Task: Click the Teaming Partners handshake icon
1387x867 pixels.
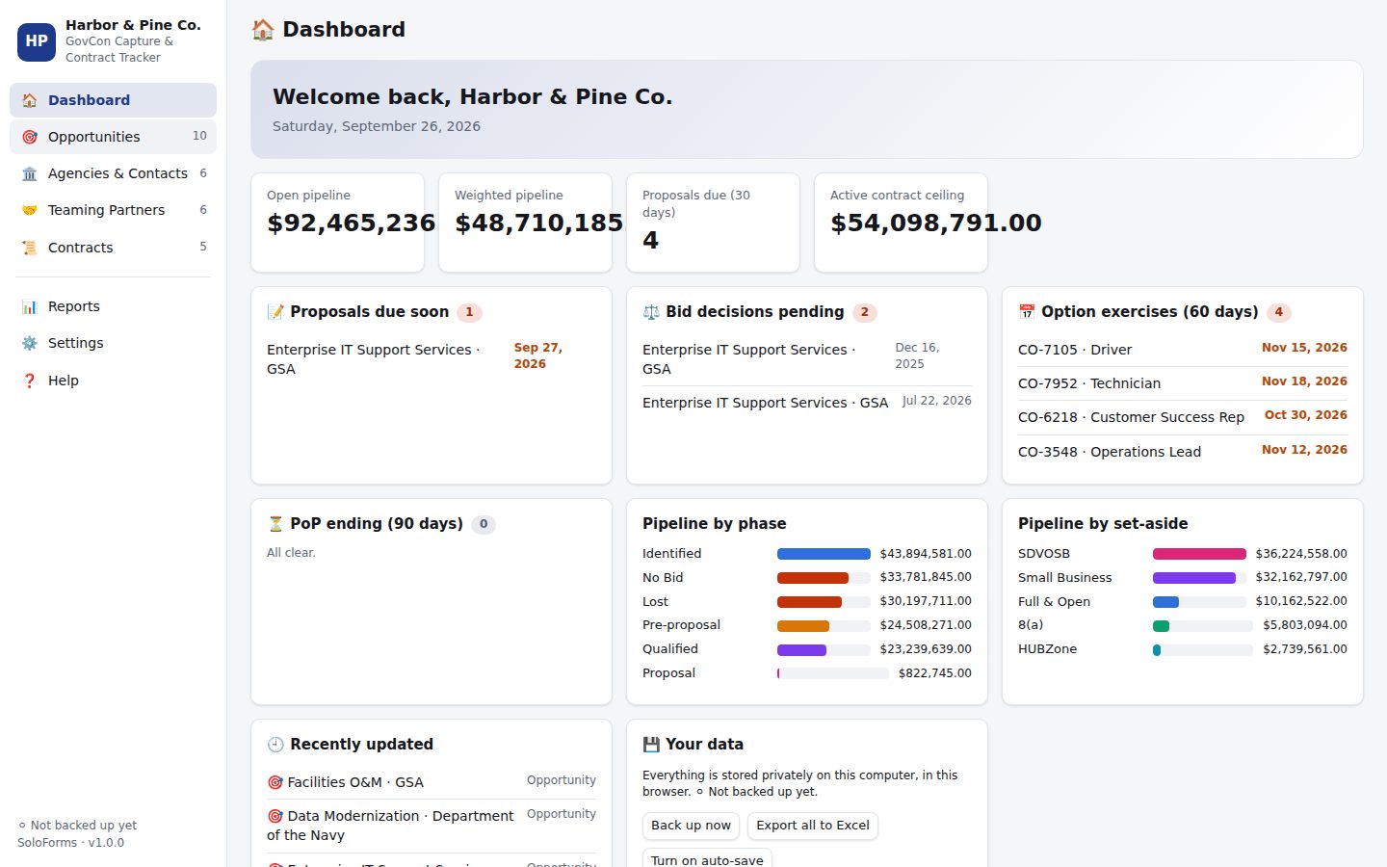Action: click(x=30, y=210)
